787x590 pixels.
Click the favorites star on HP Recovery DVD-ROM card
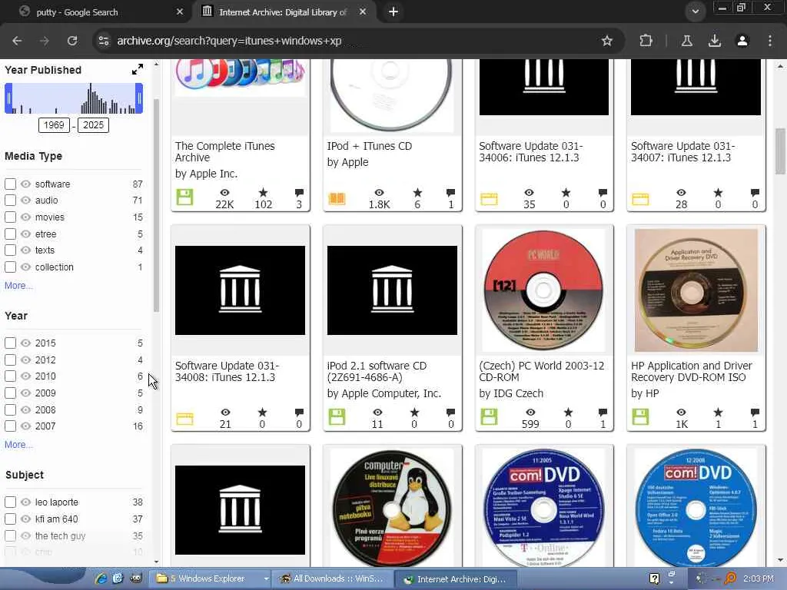pyautogui.click(x=719, y=413)
